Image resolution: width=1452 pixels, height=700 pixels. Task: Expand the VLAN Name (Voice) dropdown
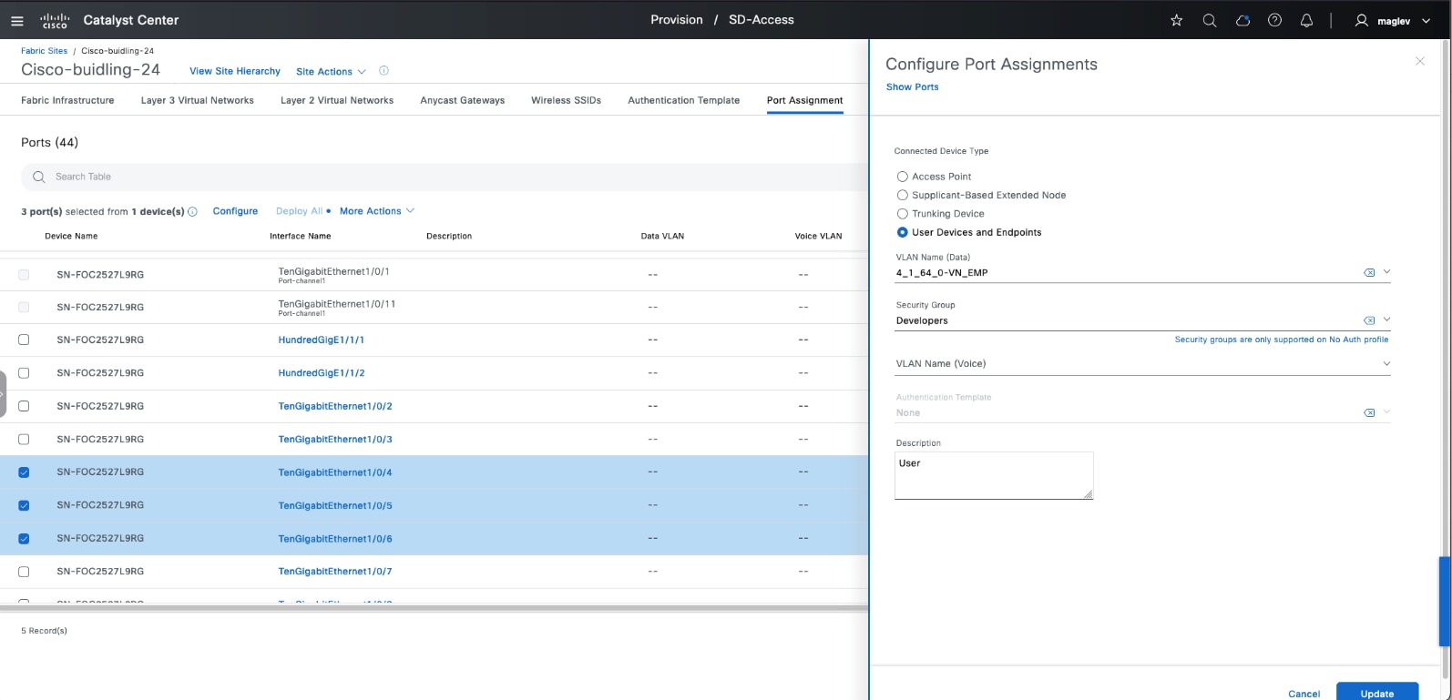(1386, 364)
